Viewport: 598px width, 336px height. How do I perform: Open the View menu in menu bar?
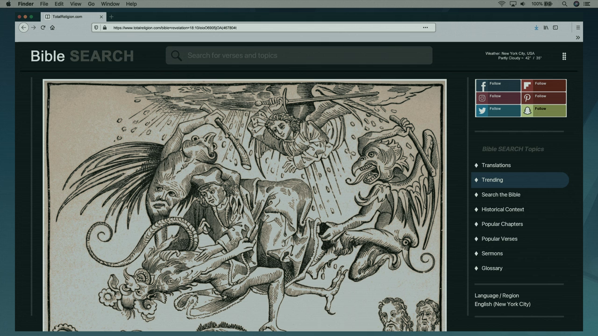click(x=75, y=4)
